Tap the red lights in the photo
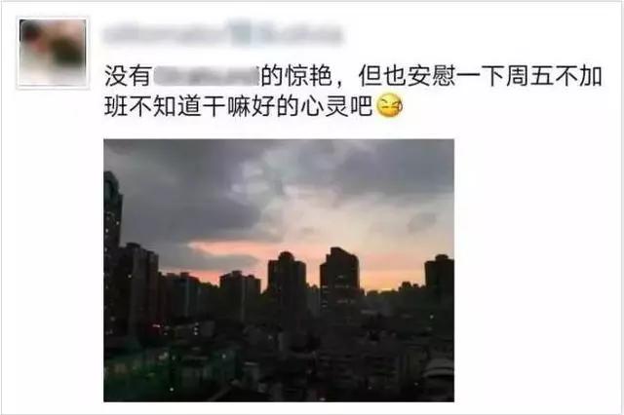The height and width of the screenshot is (415, 624). click(x=156, y=328)
